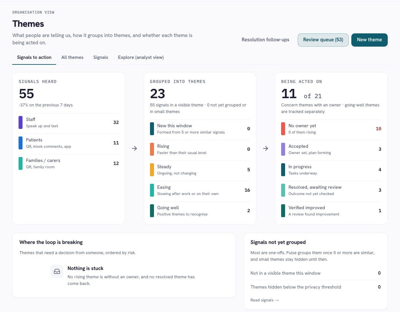Select the Families / carers row

click(x=69, y=163)
